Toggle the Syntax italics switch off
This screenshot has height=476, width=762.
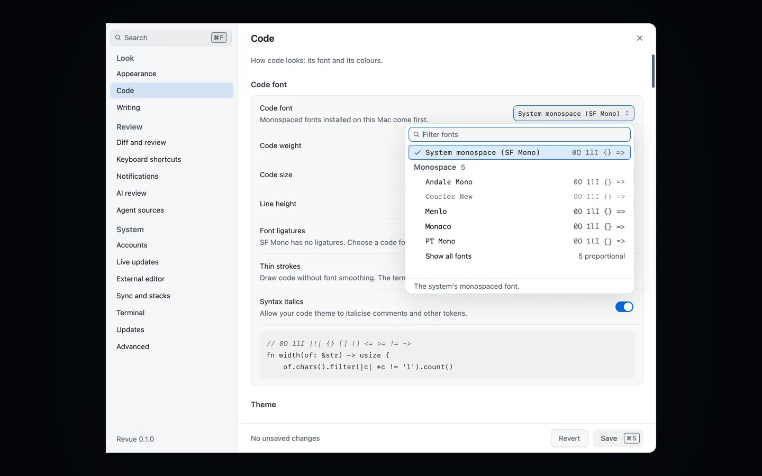coord(624,307)
